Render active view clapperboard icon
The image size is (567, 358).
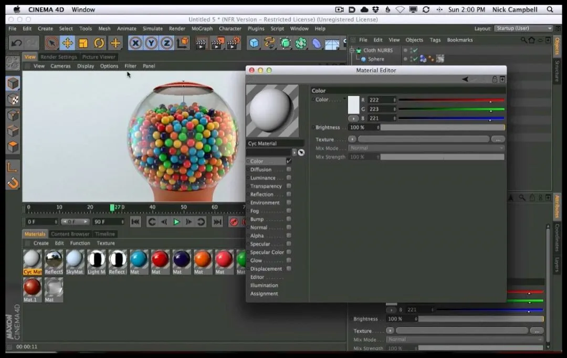pyautogui.click(x=201, y=44)
